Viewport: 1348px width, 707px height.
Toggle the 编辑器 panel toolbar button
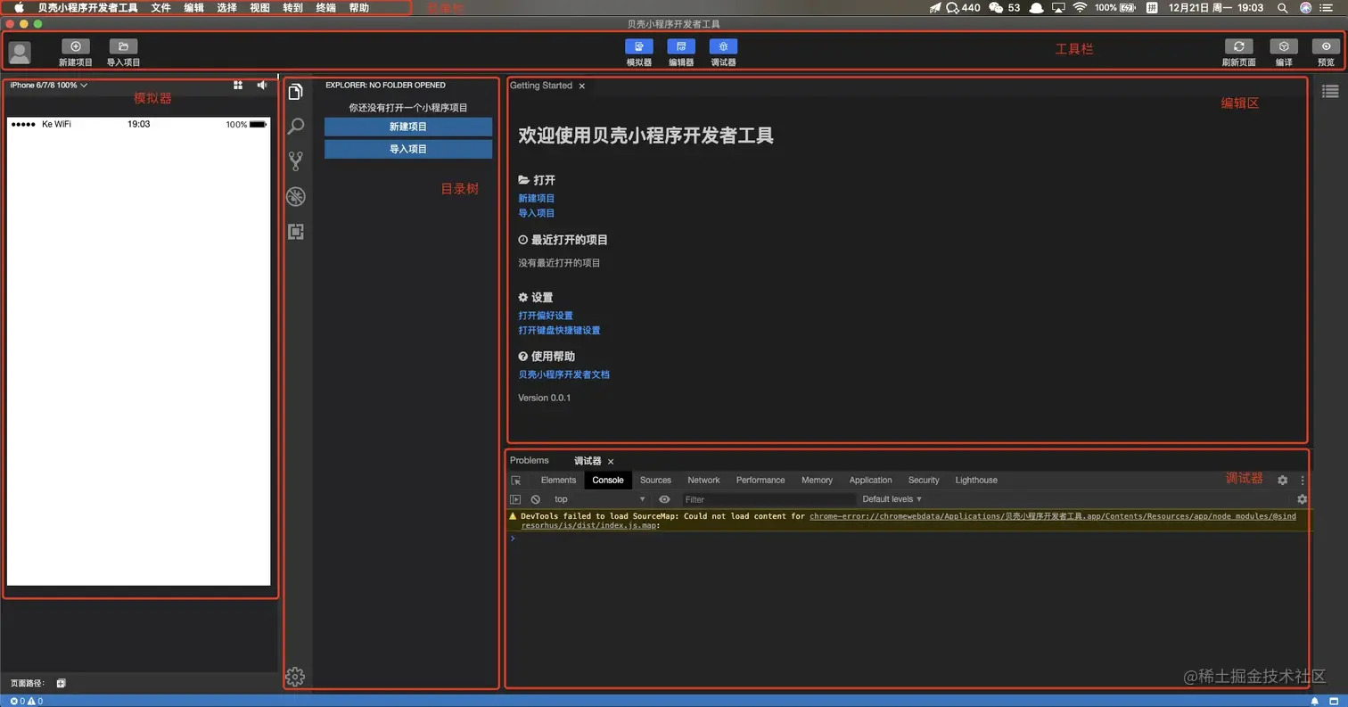pyautogui.click(x=681, y=46)
